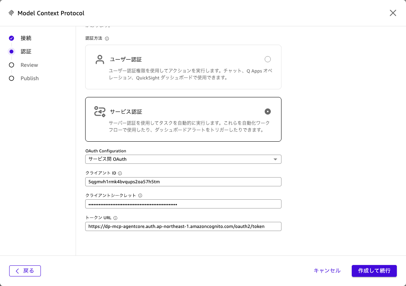This screenshot has height=286, width=406.
Task: Click the info icon next to クライアントシークレット
Action: click(x=140, y=196)
